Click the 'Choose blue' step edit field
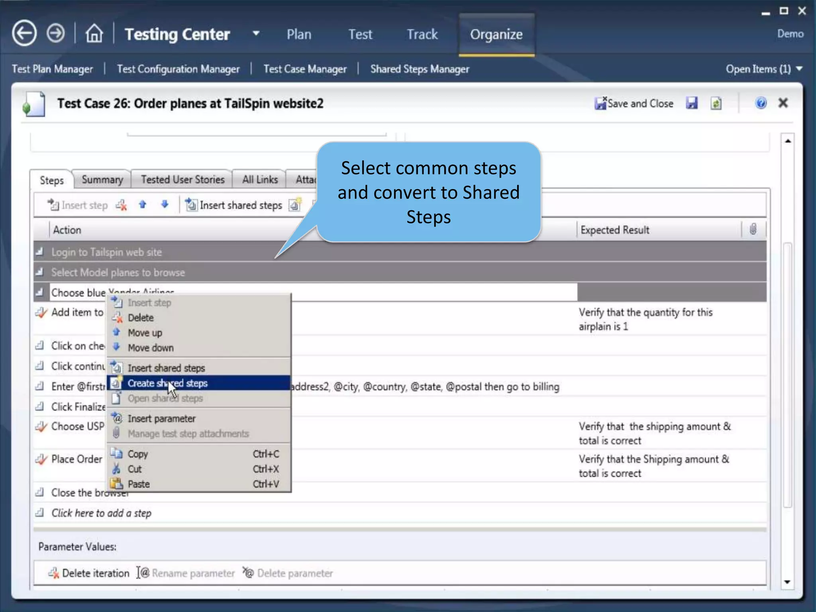Viewport: 816px width, 612px height. pyautogui.click(x=313, y=292)
